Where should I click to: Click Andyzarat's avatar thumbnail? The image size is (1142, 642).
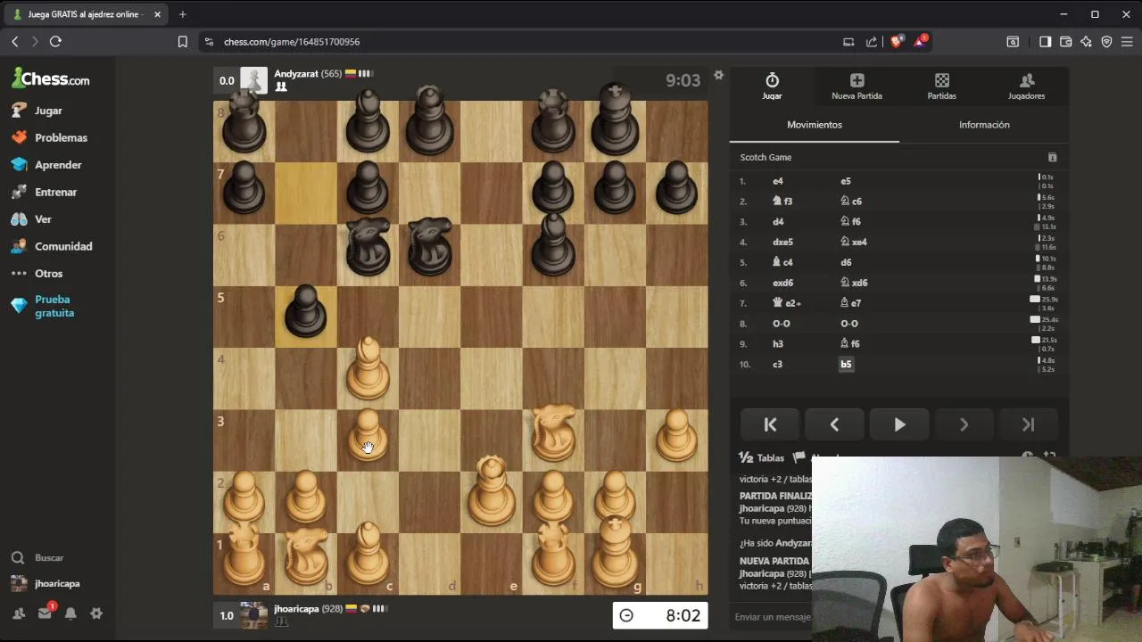[254, 80]
